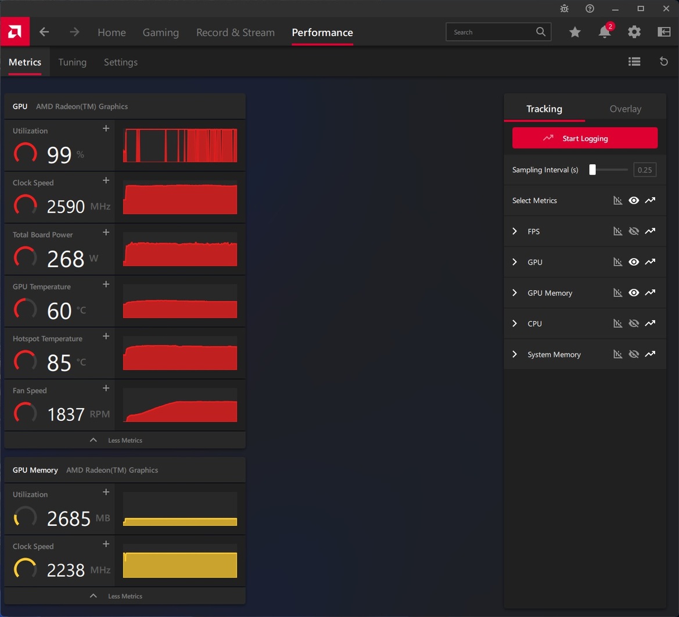Open Record & Stream tab
Image resolution: width=679 pixels, height=617 pixels.
click(235, 33)
